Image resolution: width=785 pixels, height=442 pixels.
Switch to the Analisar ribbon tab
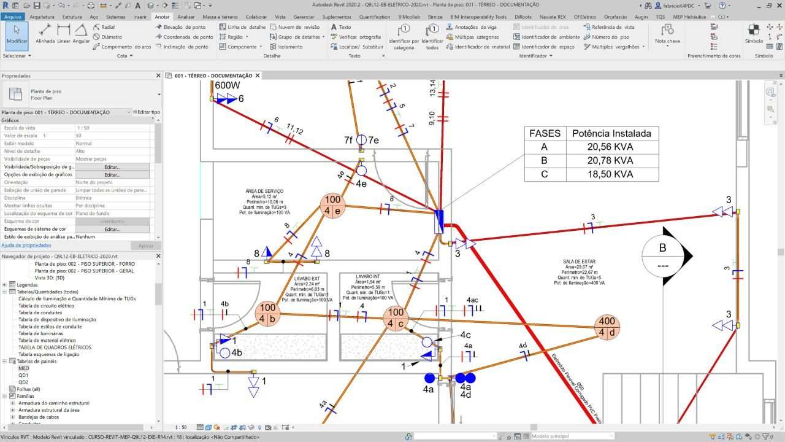(x=186, y=17)
